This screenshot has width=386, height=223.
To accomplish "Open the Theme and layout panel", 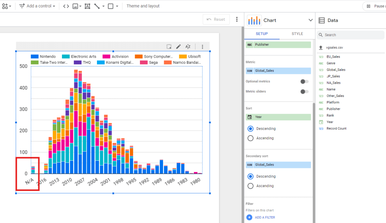I will pos(143,6).
